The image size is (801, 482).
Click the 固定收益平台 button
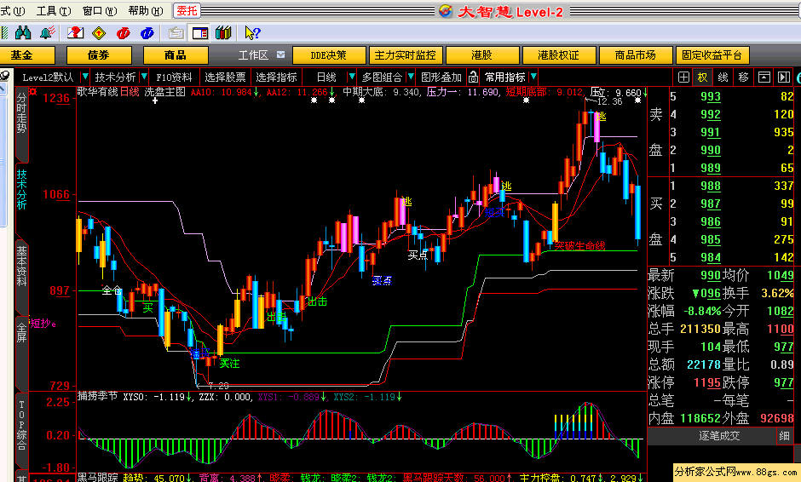pyautogui.click(x=712, y=55)
